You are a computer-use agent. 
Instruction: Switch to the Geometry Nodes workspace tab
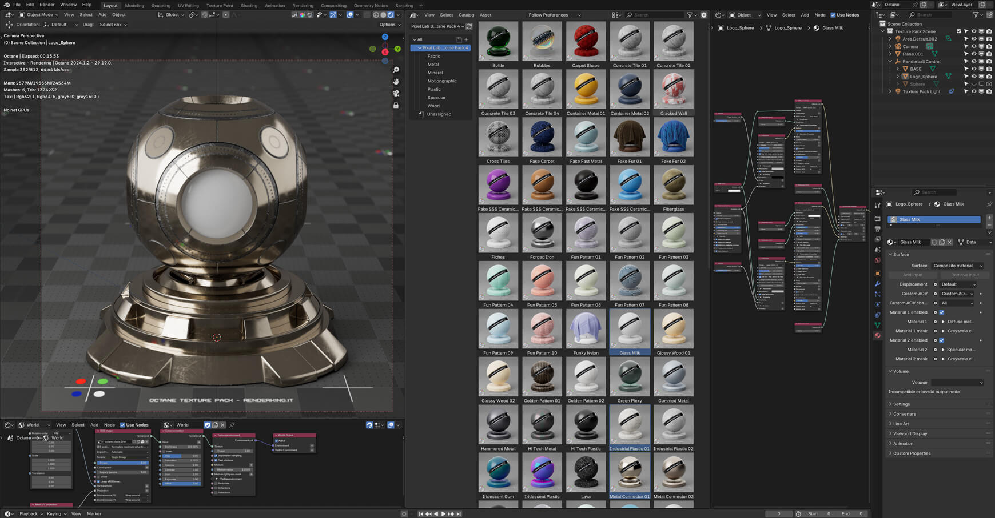pos(371,5)
